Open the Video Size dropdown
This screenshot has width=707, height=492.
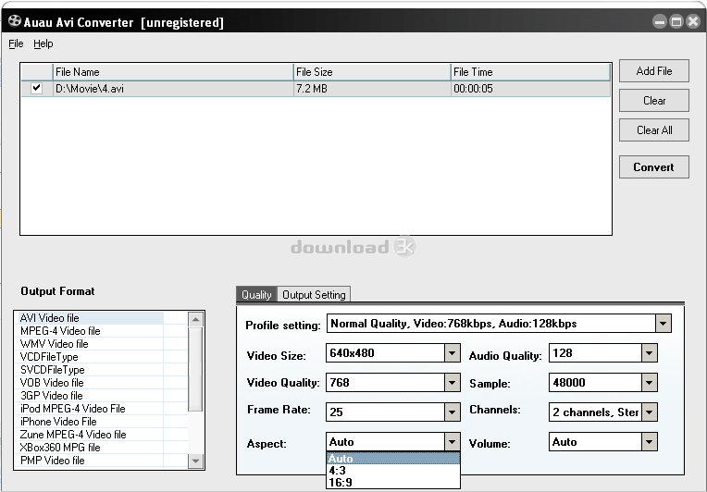click(x=452, y=353)
